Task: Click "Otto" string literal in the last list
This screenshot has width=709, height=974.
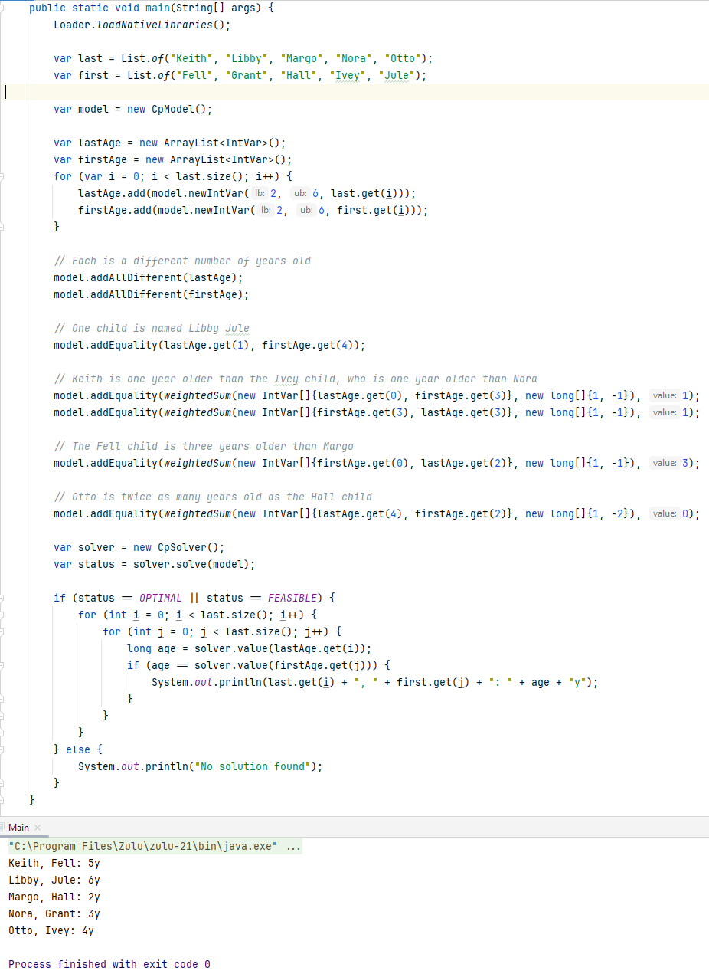Action: (x=403, y=58)
